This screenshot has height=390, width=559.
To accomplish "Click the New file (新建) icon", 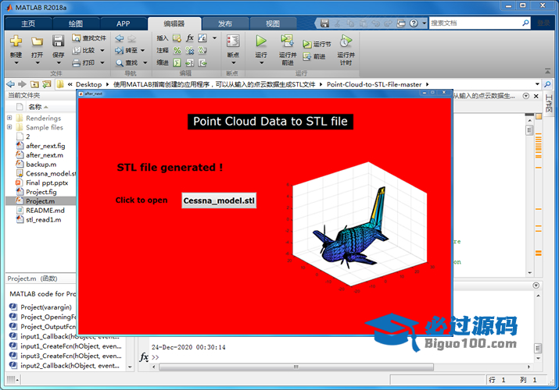I will point(16,41).
